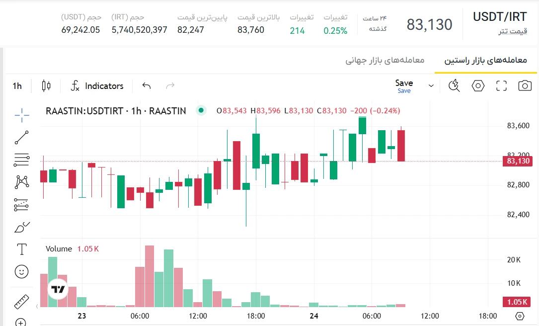539x326 pixels.
Task: Click the 24 date marker on time axis
Action: pyautogui.click(x=313, y=316)
